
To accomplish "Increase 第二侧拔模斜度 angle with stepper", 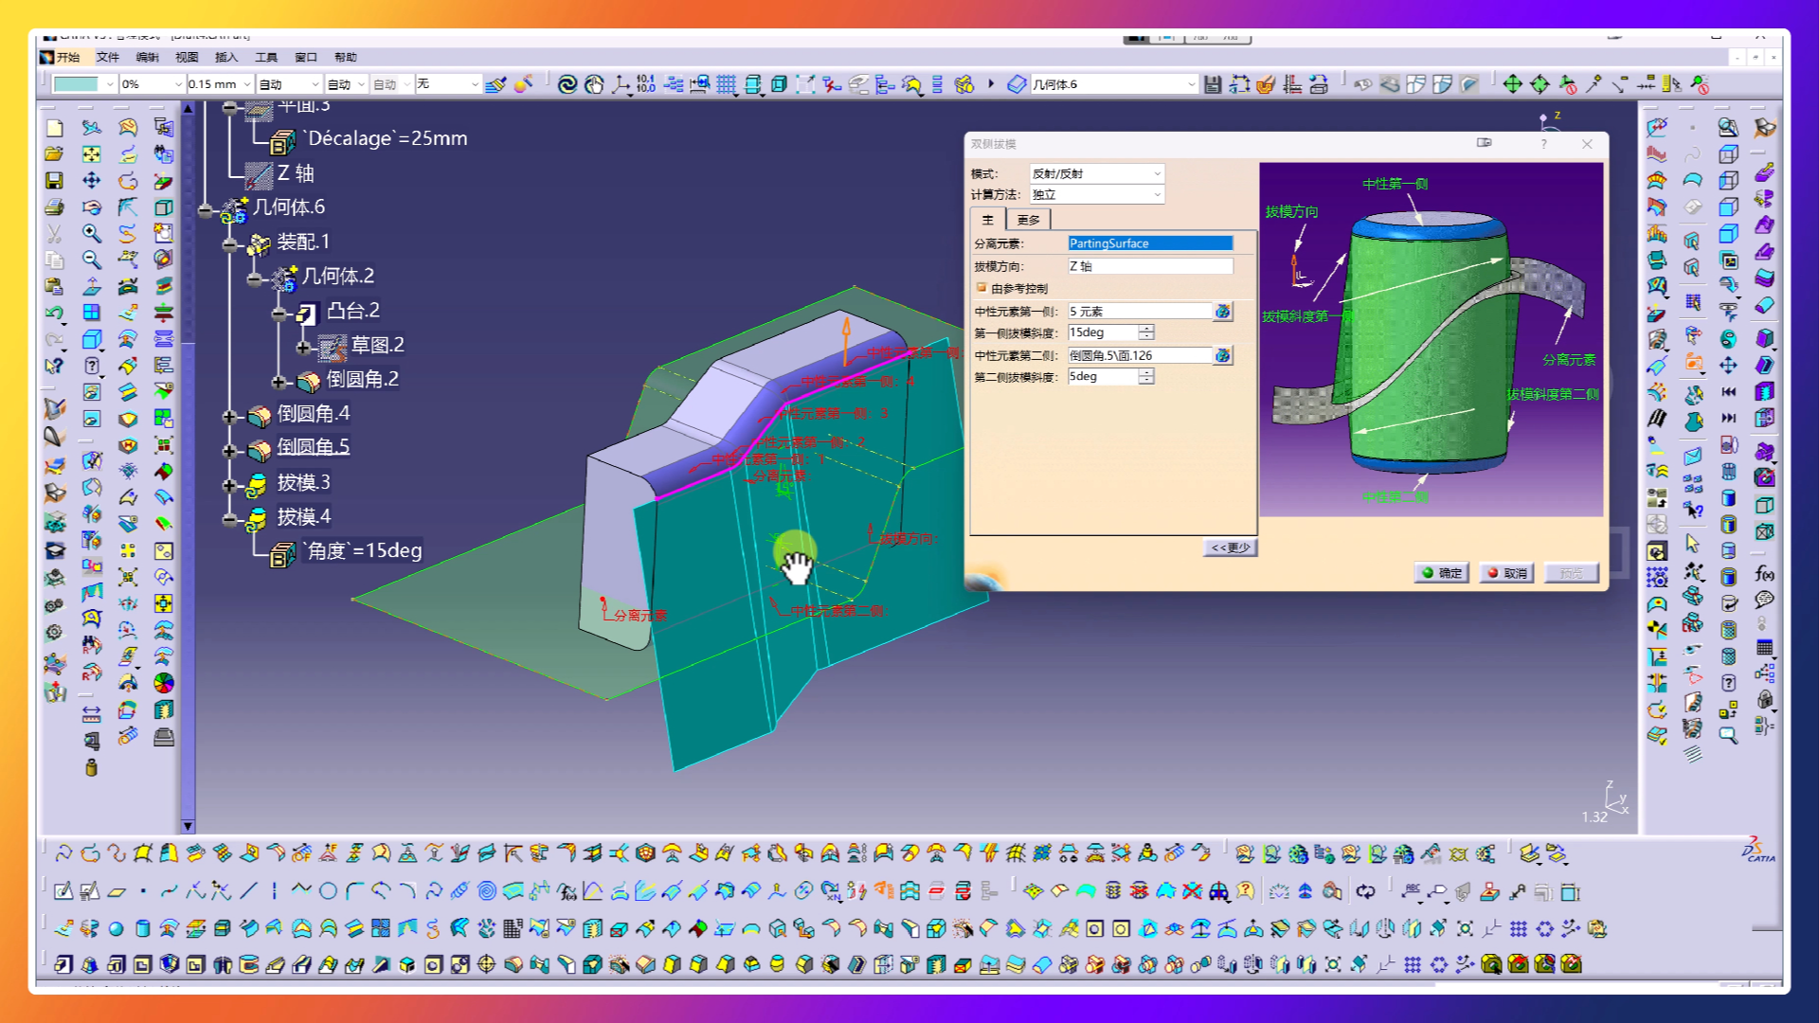I will [x=1146, y=372].
